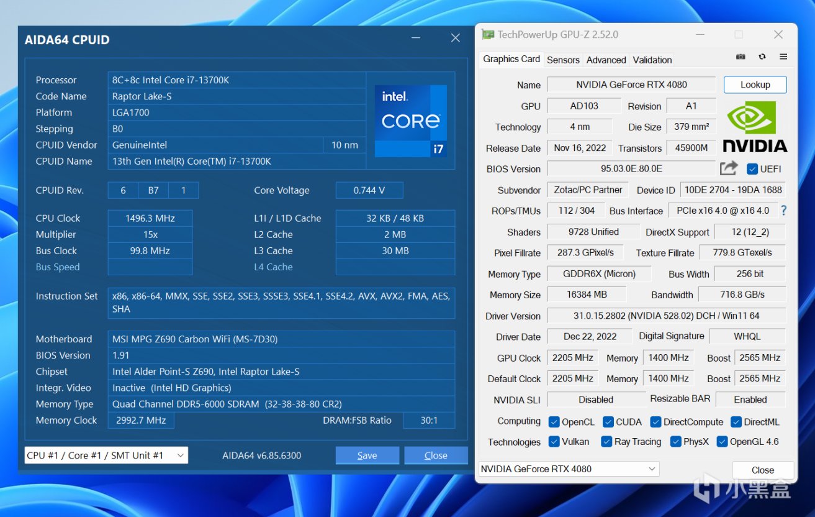The width and height of the screenshot is (815, 517).
Task: Click the GPU-Z screenshot camera icon
Action: click(741, 57)
